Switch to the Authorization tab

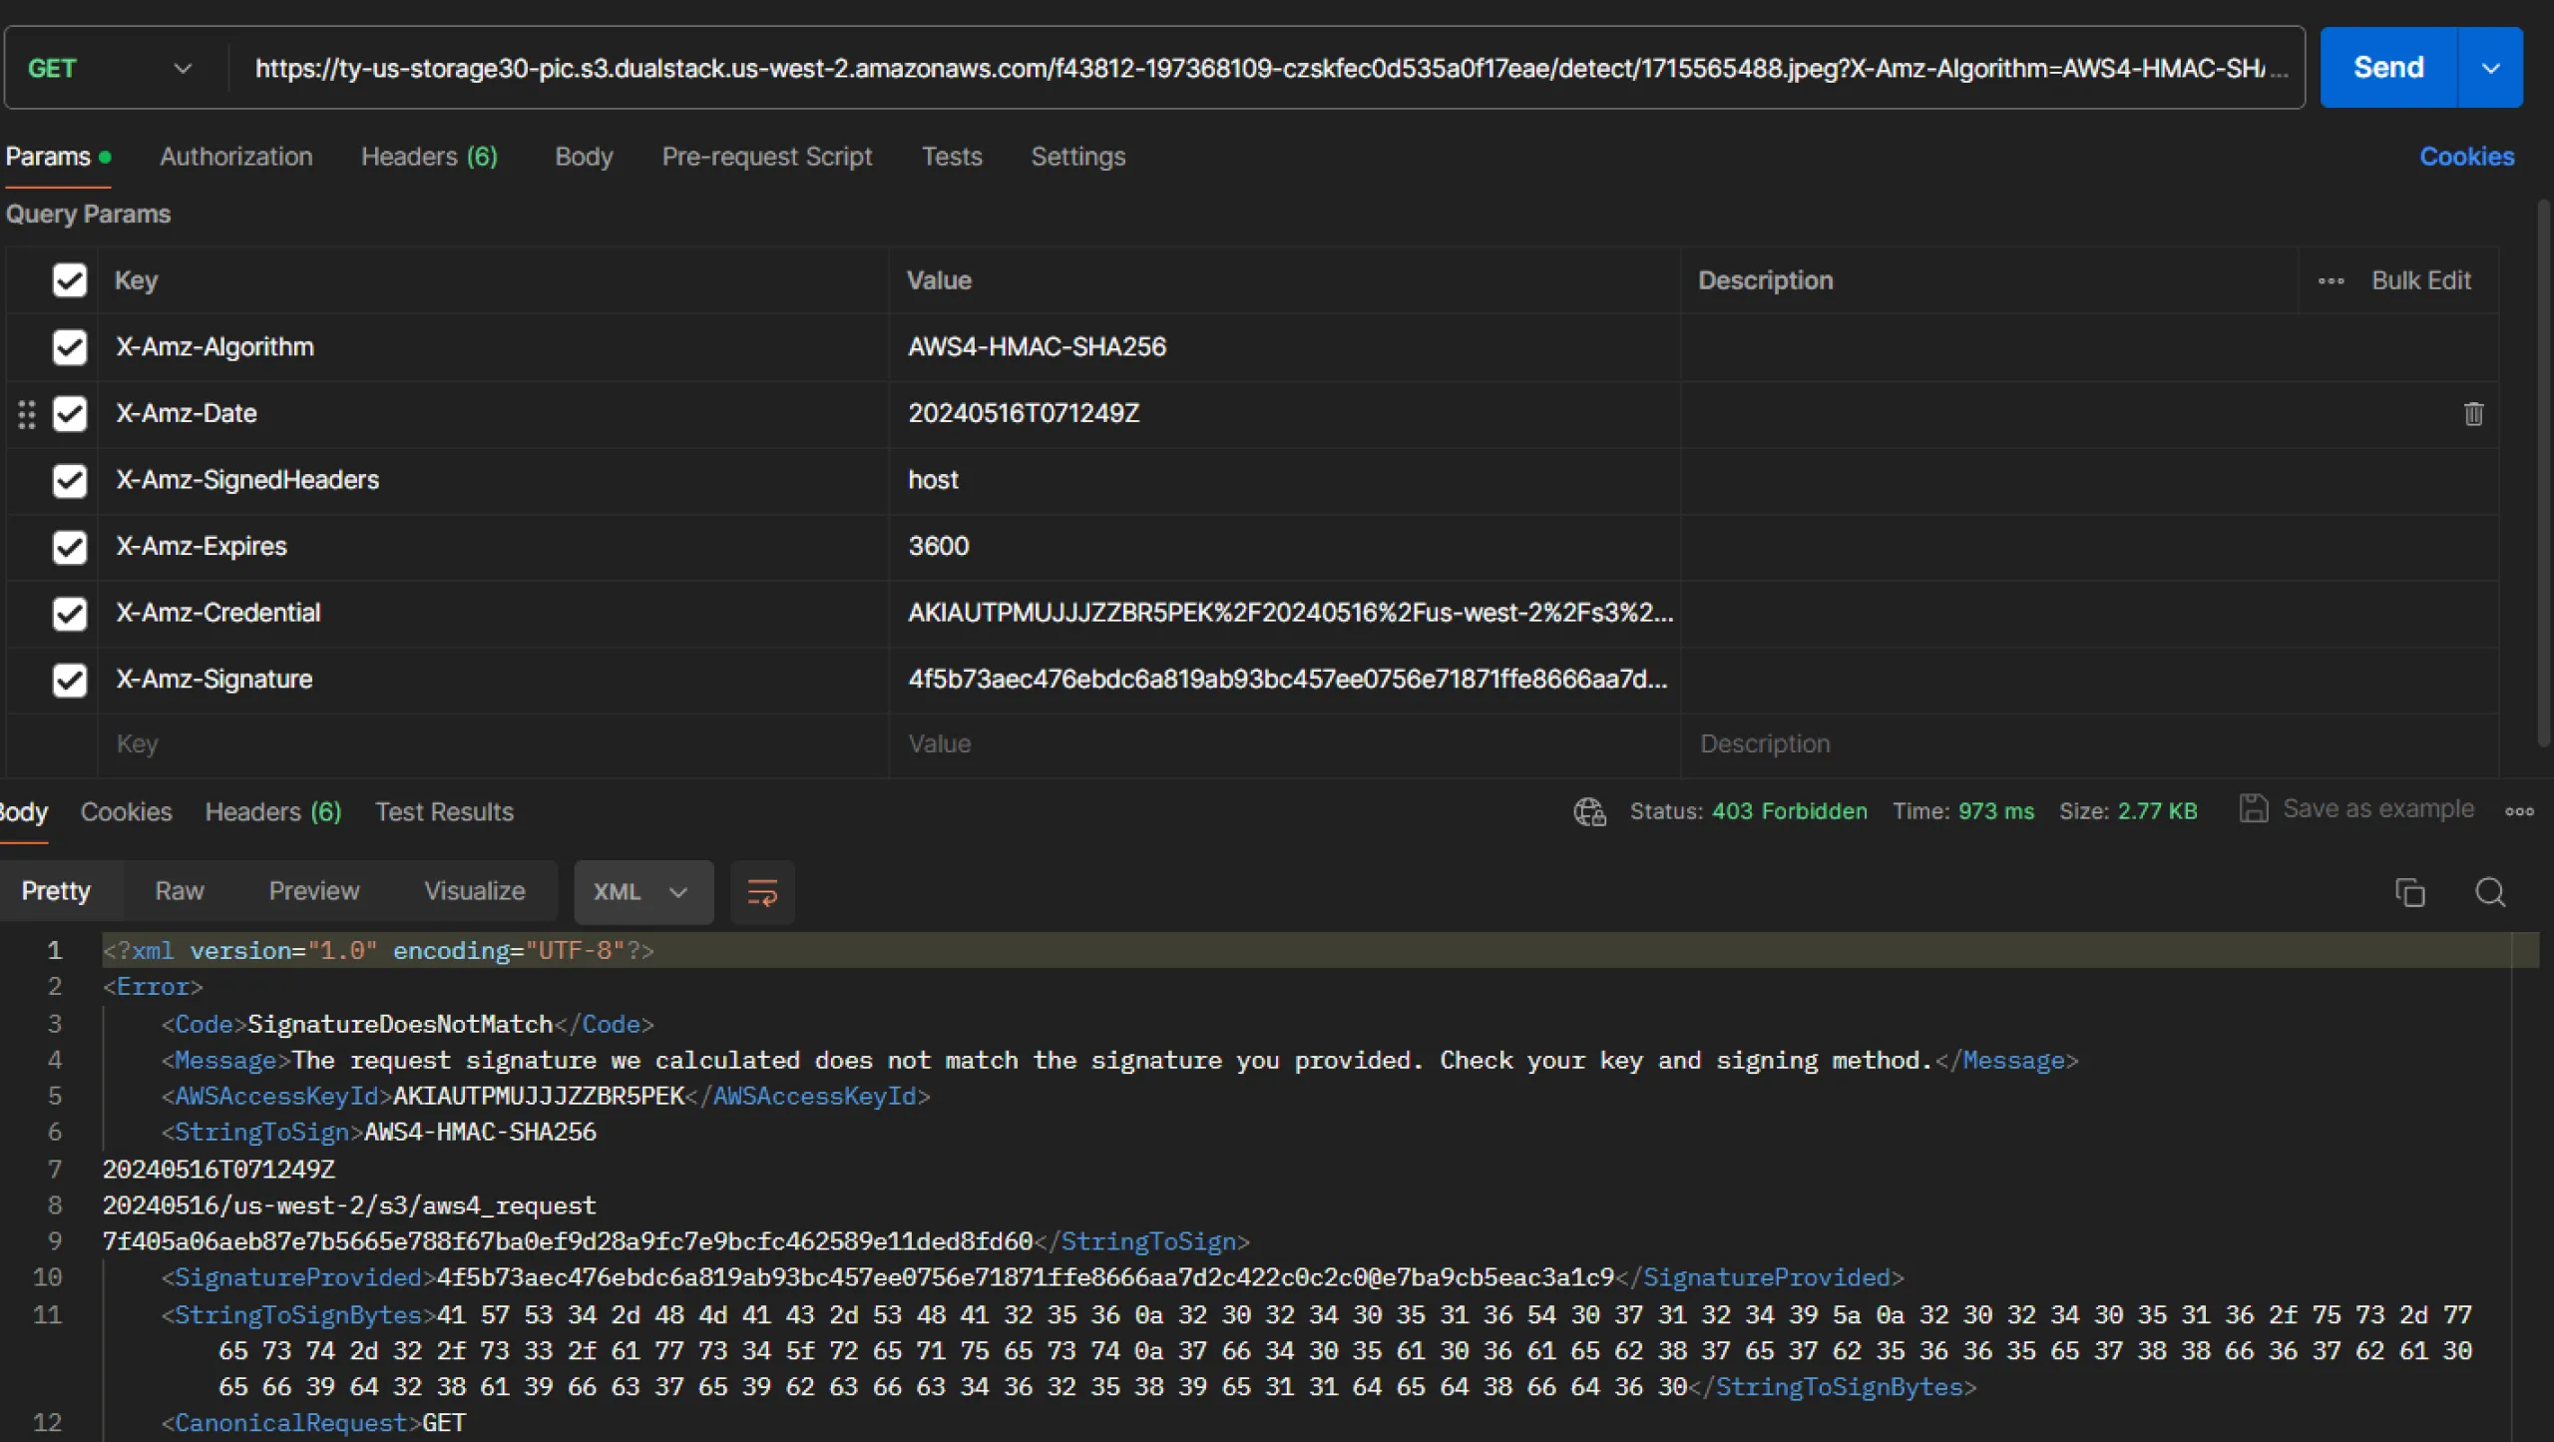(236, 157)
